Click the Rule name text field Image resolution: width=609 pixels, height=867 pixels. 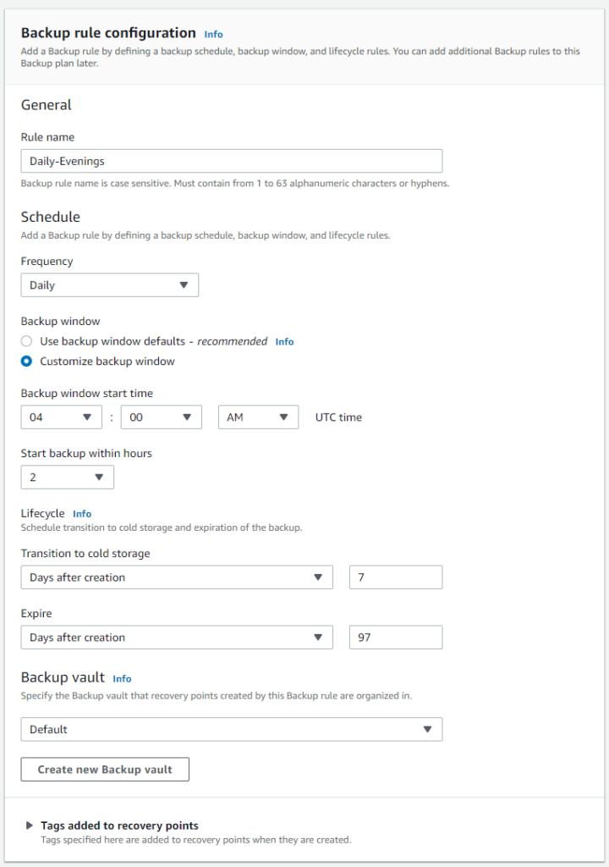231,161
